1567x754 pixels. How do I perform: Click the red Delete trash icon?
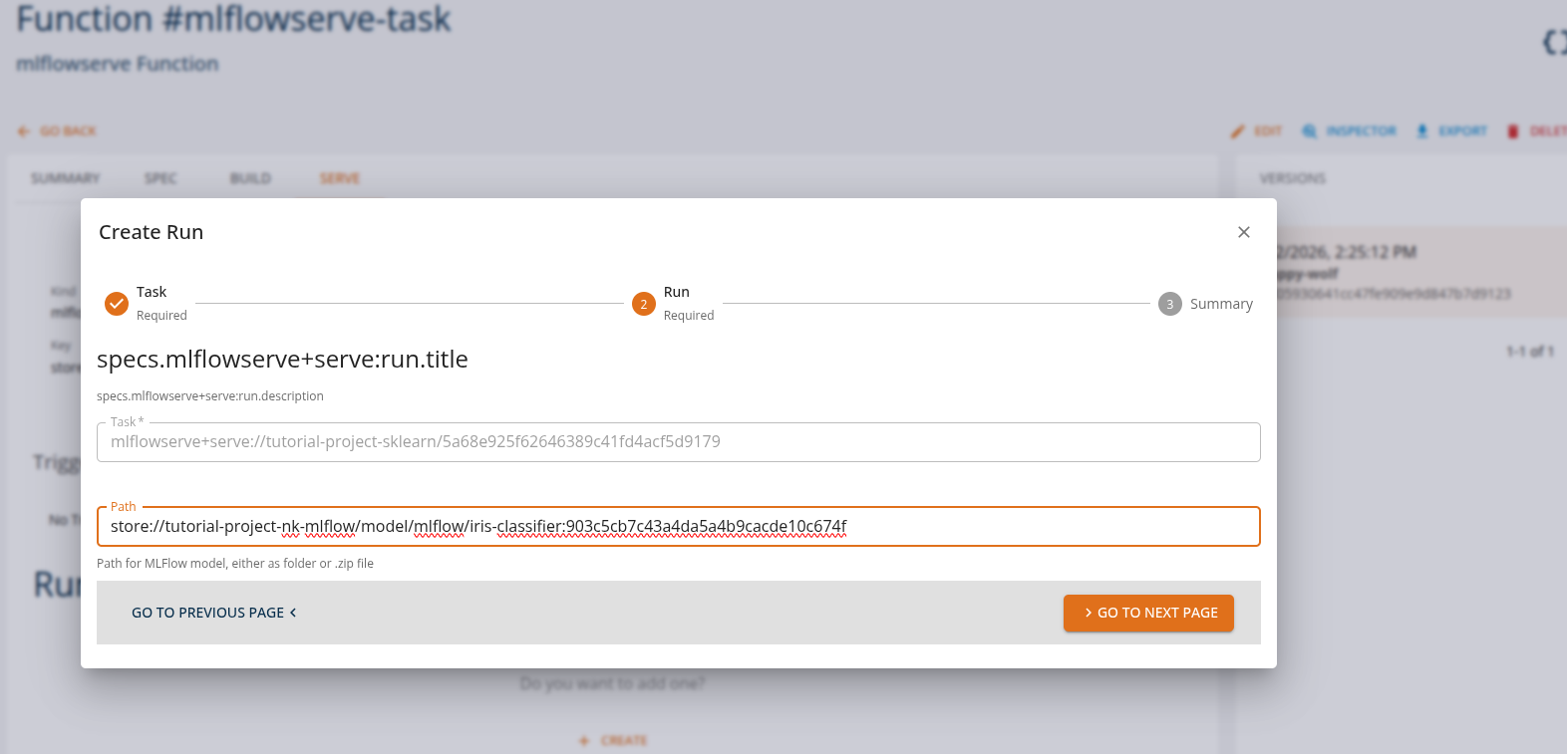coord(1511,130)
